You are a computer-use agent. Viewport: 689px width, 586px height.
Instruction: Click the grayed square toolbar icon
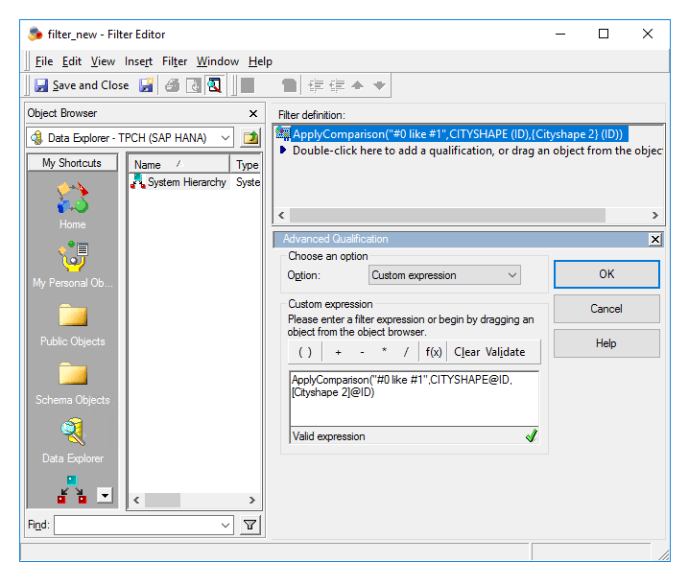click(248, 85)
